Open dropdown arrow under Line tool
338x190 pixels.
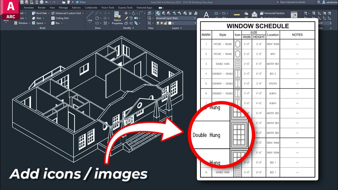pyautogui.click(x=90, y=22)
